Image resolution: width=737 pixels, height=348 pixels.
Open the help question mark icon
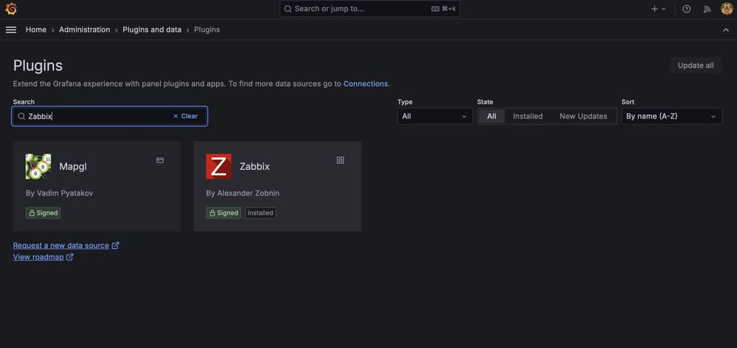click(x=686, y=9)
